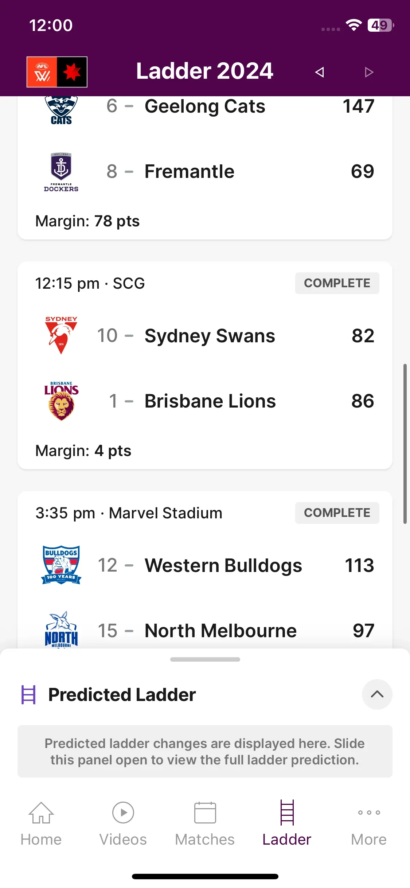This screenshot has height=888, width=410.
Task: Expand the Predicted Ladder panel chevron
Action: [377, 694]
